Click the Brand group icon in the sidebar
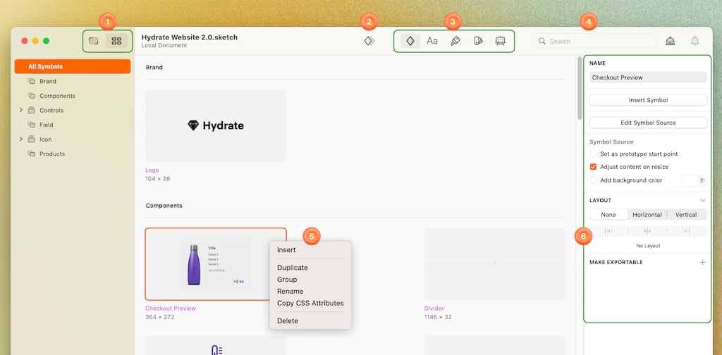 point(31,81)
